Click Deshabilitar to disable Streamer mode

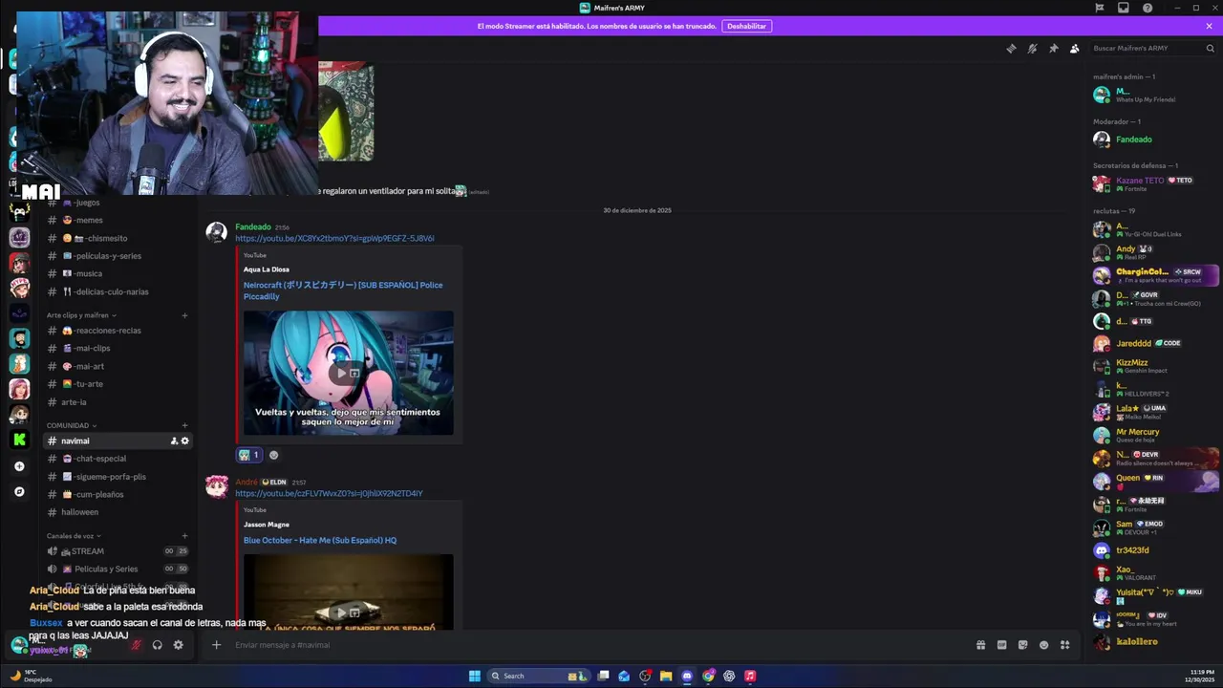click(x=746, y=26)
